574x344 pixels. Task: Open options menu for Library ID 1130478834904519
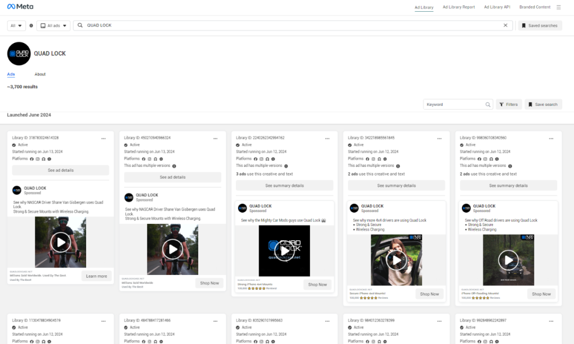(104, 321)
